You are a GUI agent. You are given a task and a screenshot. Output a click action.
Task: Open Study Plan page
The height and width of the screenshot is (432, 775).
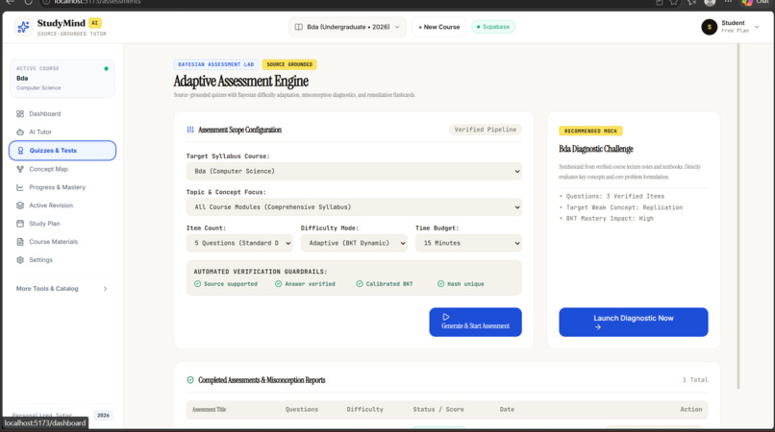[62, 224]
